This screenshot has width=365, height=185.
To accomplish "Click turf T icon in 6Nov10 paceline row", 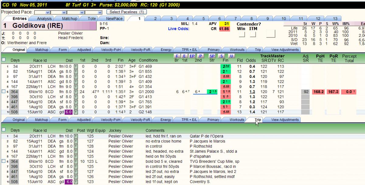I will (76, 92).
